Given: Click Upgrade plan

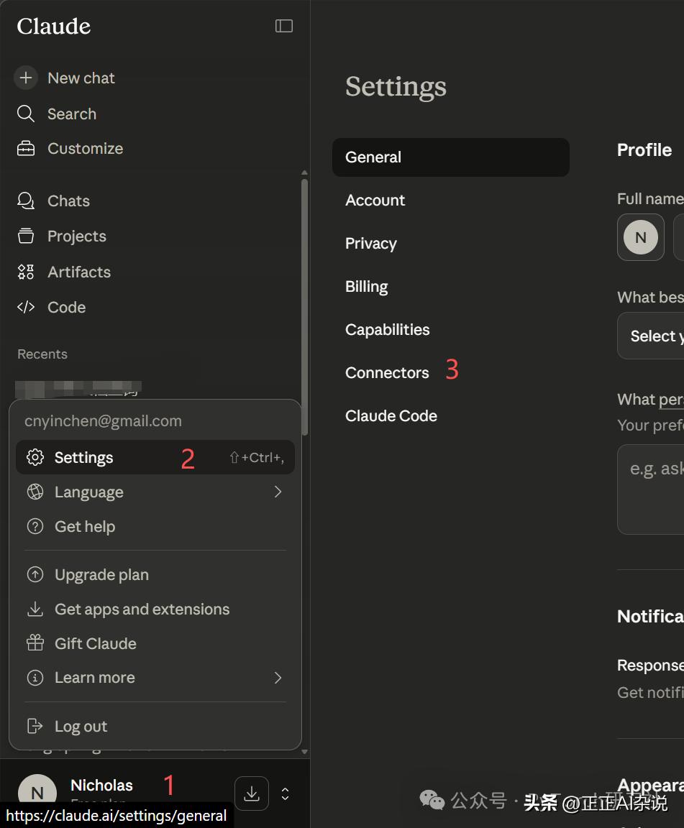Looking at the screenshot, I should click(101, 575).
